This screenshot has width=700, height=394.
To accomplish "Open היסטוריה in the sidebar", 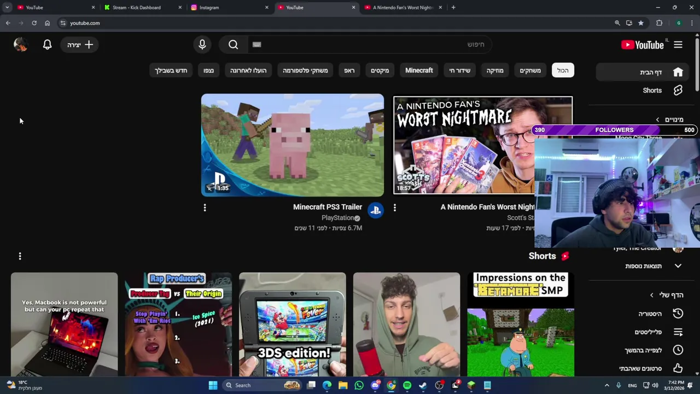I will tap(644, 314).
